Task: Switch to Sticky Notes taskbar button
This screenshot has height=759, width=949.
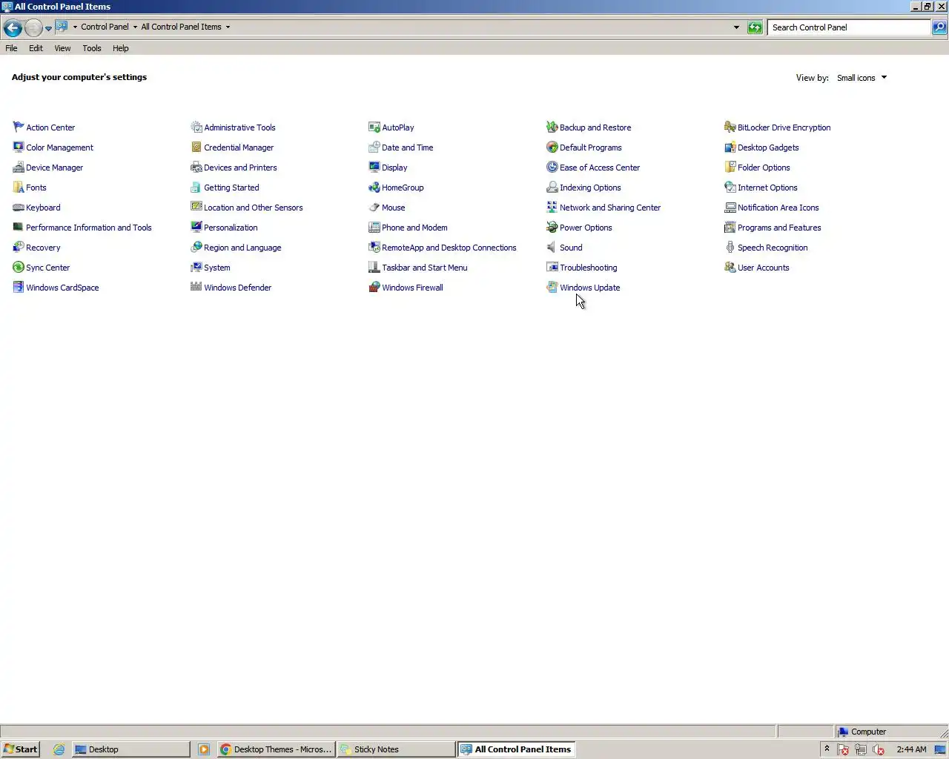Action: click(397, 749)
